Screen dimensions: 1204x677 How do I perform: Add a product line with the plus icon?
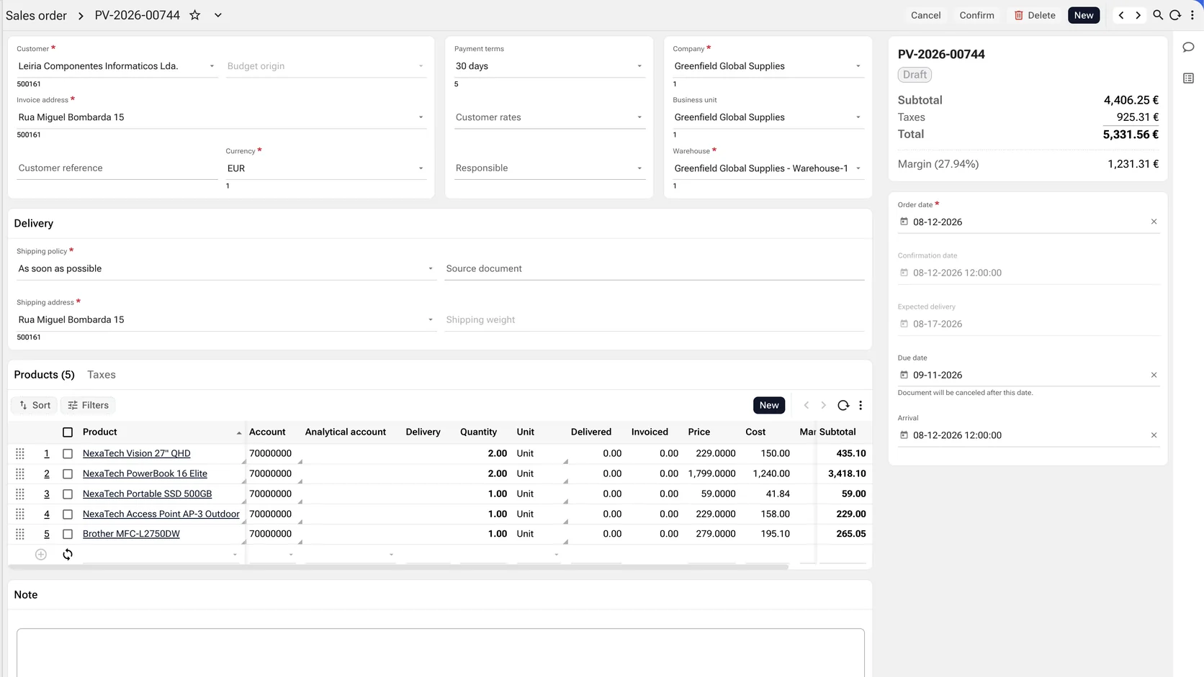41,555
